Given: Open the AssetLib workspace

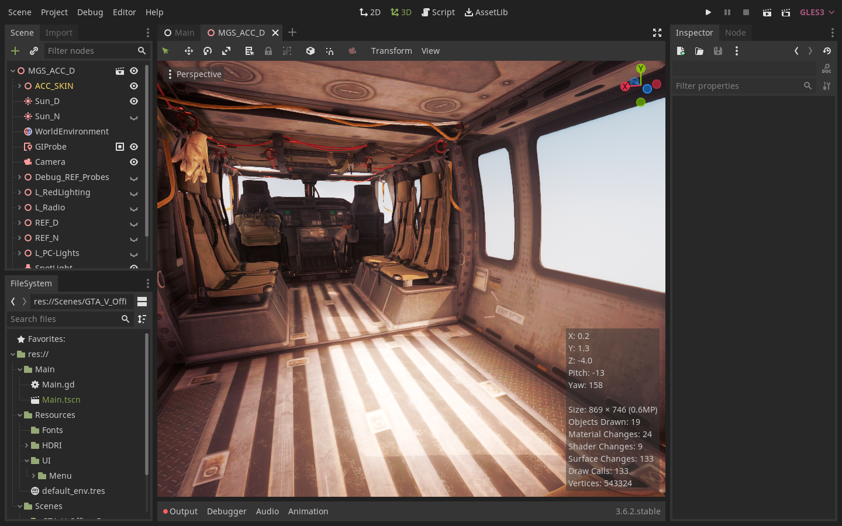Looking at the screenshot, I should (486, 12).
